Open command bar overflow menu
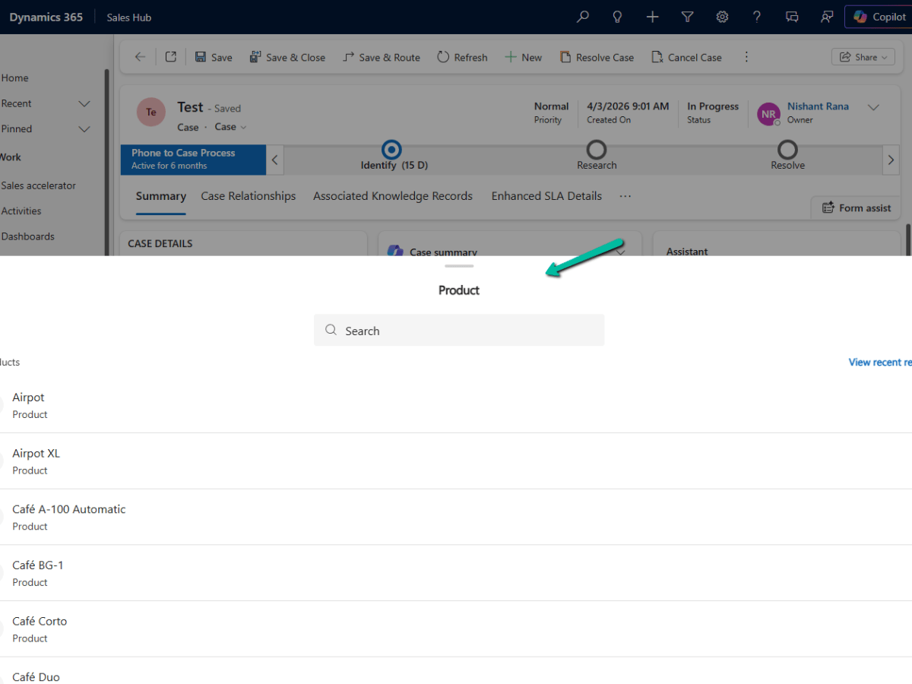The image size is (912, 684). tap(746, 57)
